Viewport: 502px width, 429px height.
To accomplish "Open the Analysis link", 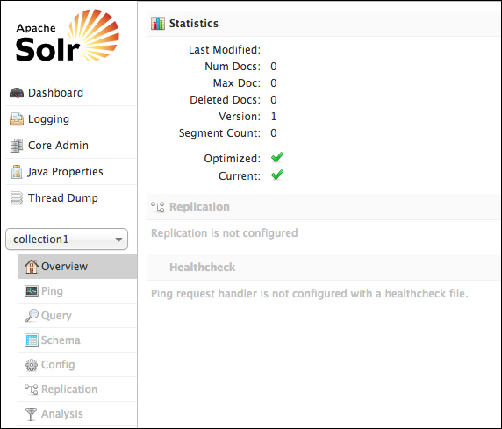I will [x=78, y=414].
